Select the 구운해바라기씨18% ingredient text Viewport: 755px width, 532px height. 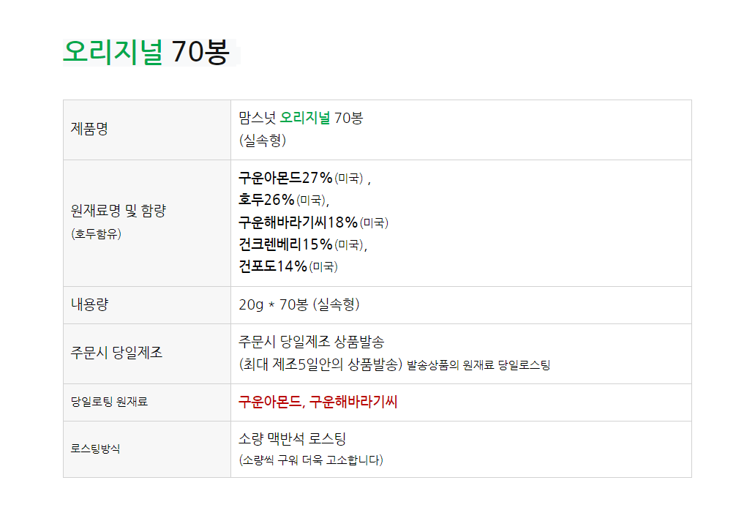click(x=298, y=222)
